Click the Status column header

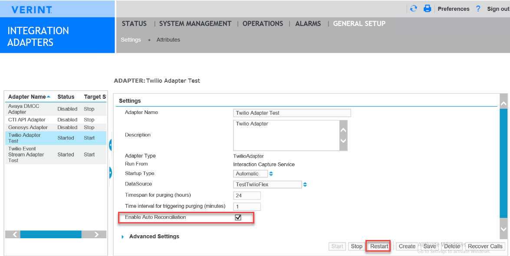(66, 97)
